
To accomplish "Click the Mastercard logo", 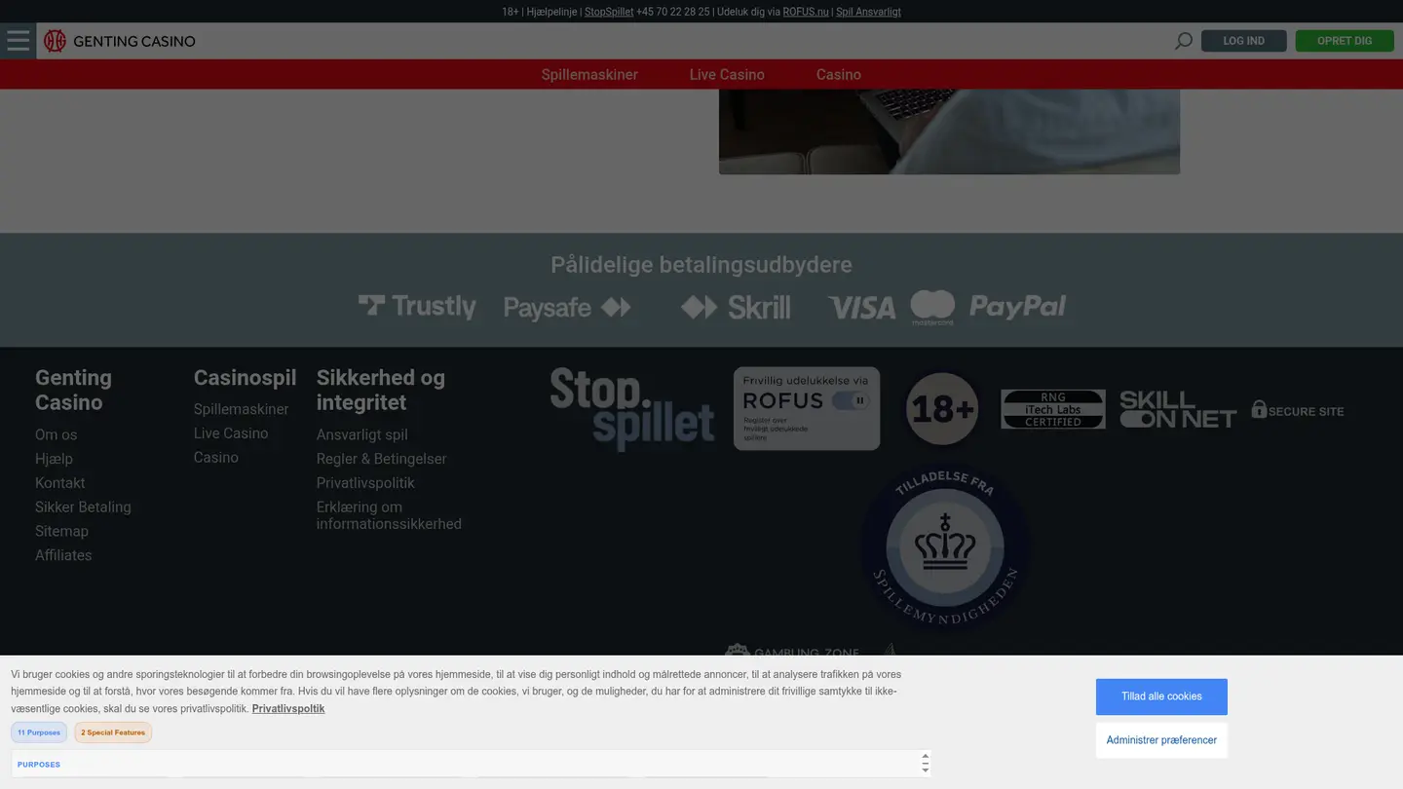I will 932,308.
